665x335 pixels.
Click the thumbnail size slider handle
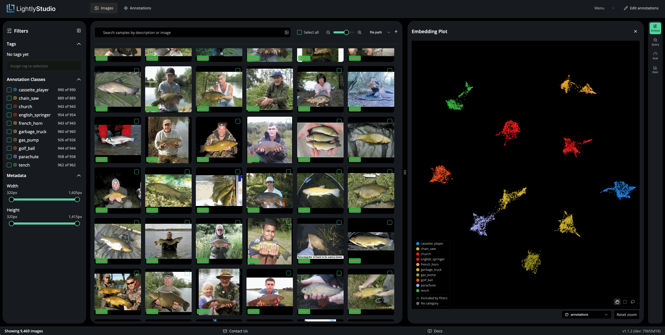coord(346,32)
